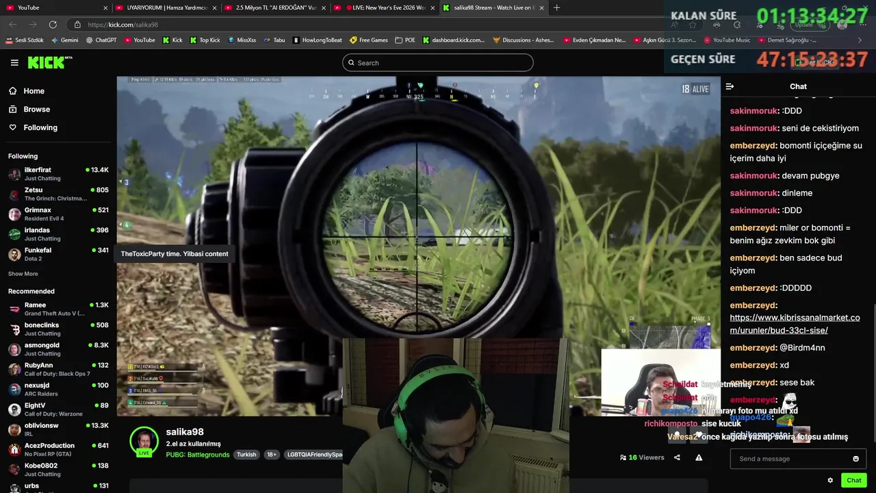Open a new browser tab

point(556,8)
